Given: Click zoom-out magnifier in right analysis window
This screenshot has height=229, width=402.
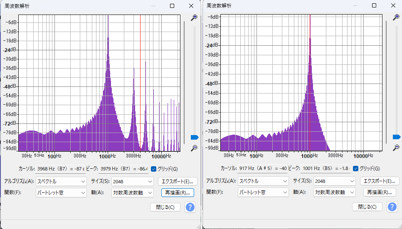Looking at the screenshot, I should 396,148.
